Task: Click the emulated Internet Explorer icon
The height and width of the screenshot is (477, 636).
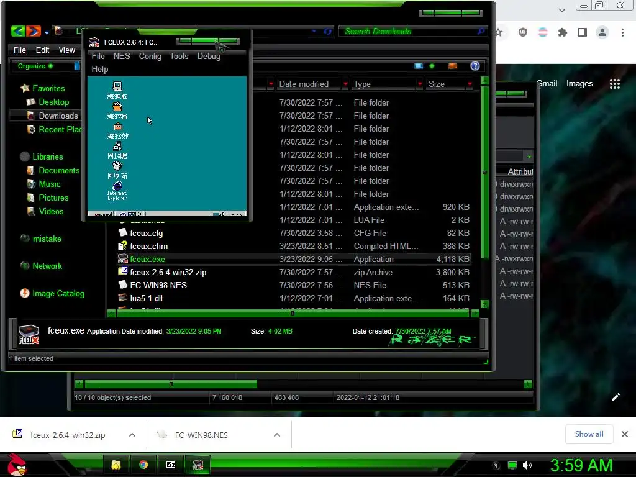Action: click(117, 191)
